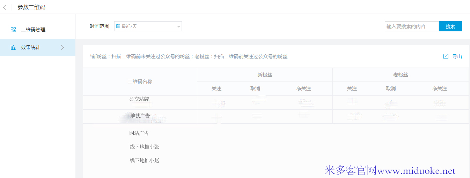470x178 pixels.
Task: Select 效果统计 in the sidebar
Action: [x=31, y=47]
